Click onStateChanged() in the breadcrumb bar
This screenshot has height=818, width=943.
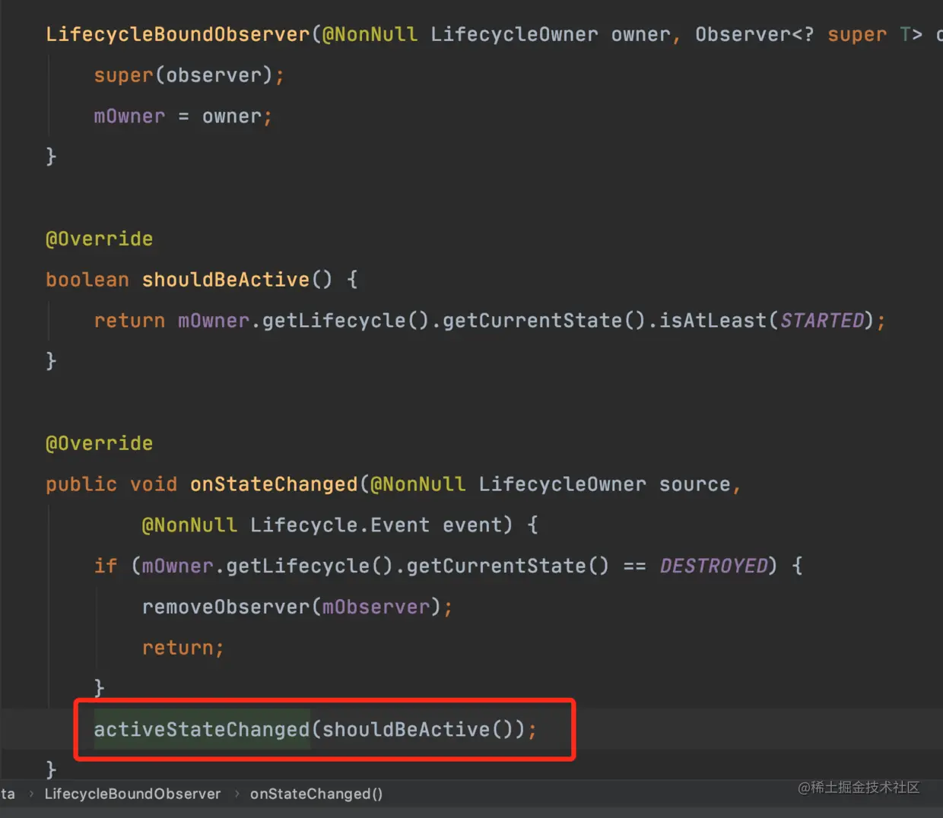[x=316, y=794]
